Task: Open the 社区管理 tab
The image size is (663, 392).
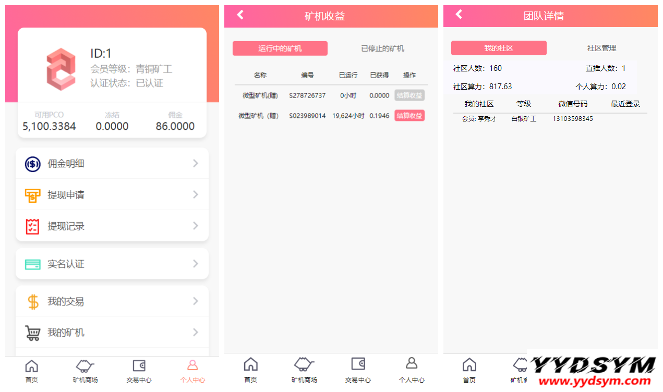Action: click(x=602, y=48)
